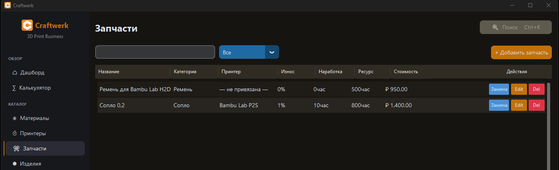Click the Craftwerk logo icon in sidebar
Screen dimensions: 559x170
click(27, 26)
